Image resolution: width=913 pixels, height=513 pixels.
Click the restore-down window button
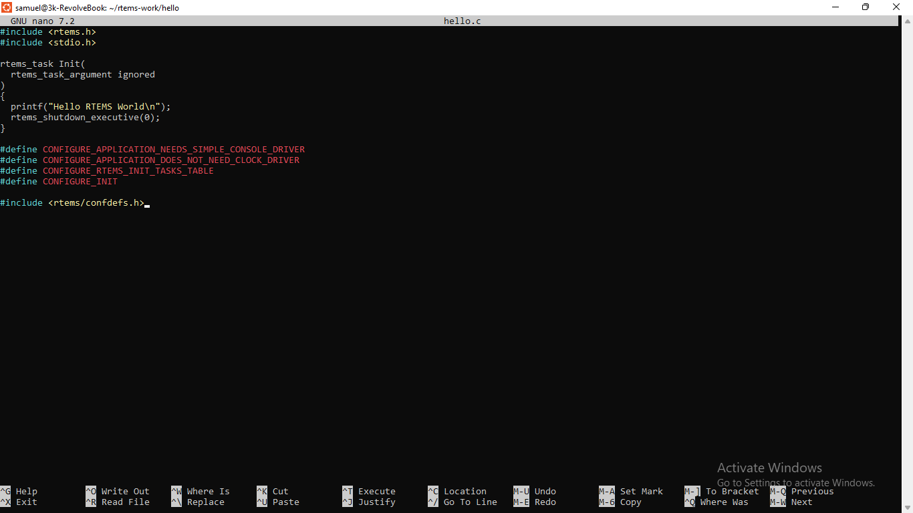tap(866, 7)
